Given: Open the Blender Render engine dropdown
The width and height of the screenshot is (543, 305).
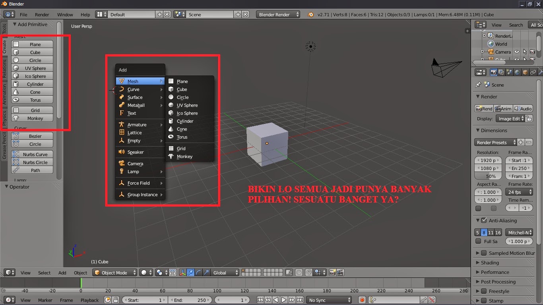Looking at the screenshot, I should 278,14.
